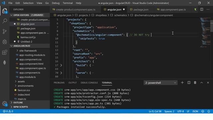
Task: Open the editor More Actions menu
Action: (x=208, y=9)
